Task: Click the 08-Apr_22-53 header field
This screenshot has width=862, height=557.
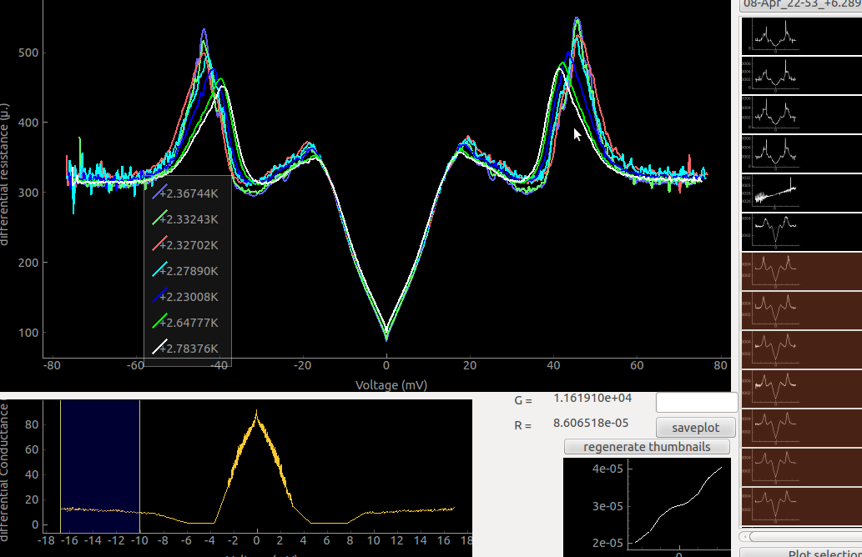Action: click(x=801, y=5)
